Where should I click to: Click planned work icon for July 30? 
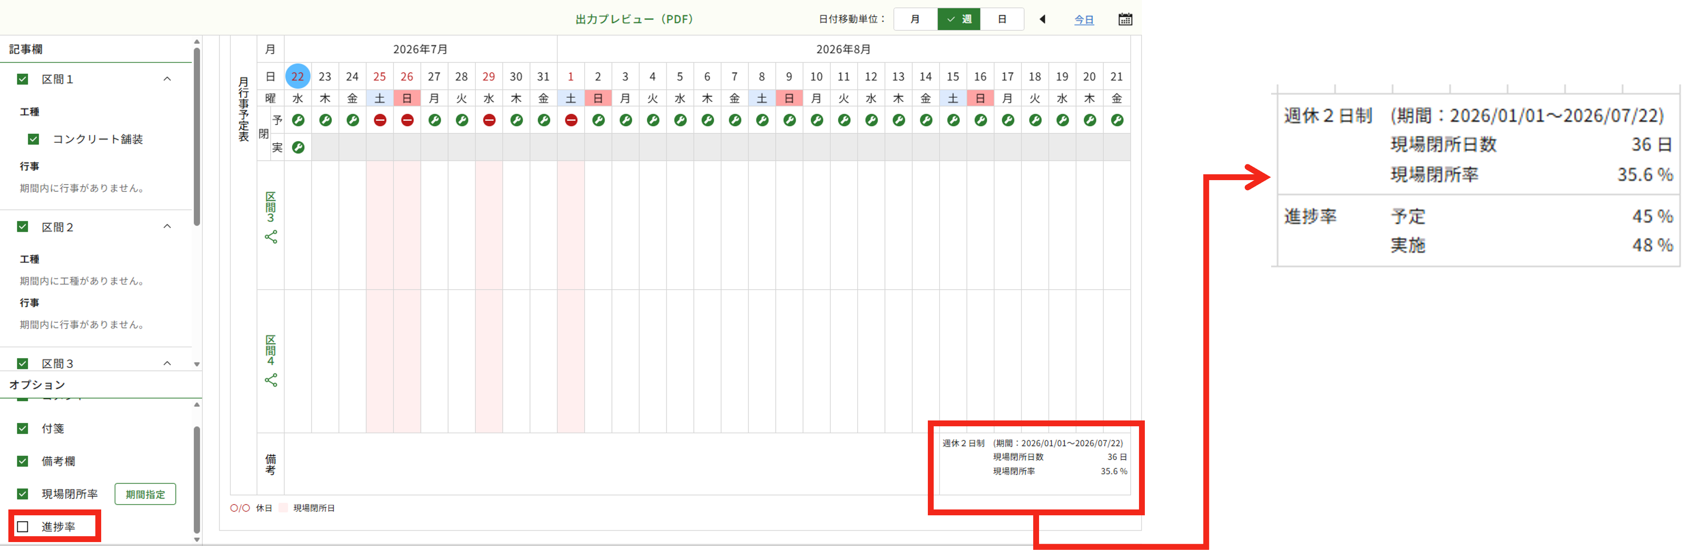click(516, 120)
